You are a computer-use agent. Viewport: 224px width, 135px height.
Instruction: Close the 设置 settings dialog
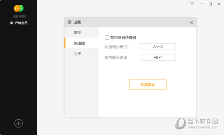coord(191,22)
